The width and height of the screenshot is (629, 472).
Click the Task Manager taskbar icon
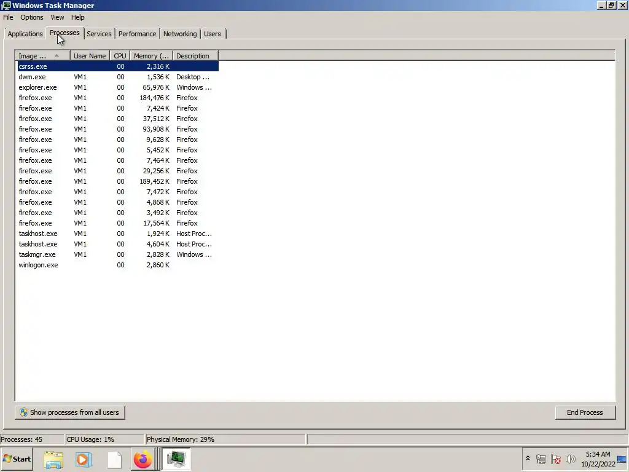point(176,460)
